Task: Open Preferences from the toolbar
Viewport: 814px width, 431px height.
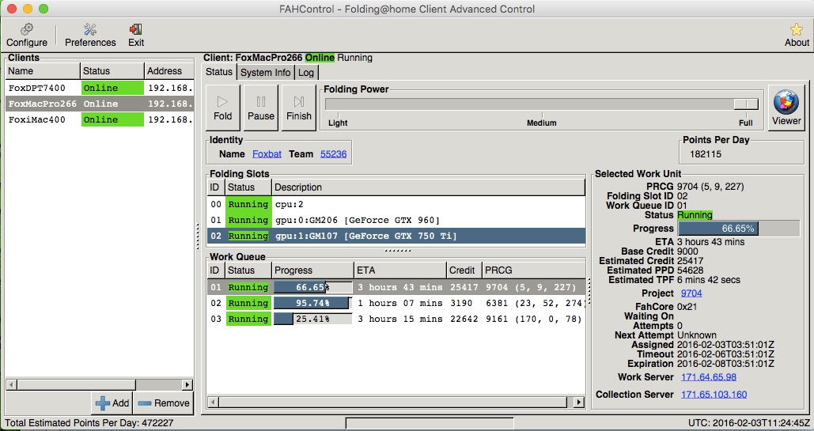Action: 90,35
